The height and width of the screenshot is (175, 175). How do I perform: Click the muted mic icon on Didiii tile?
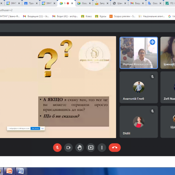152,111
